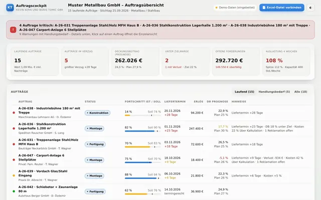Click Montage status badge of A-26-039

[94, 175]
